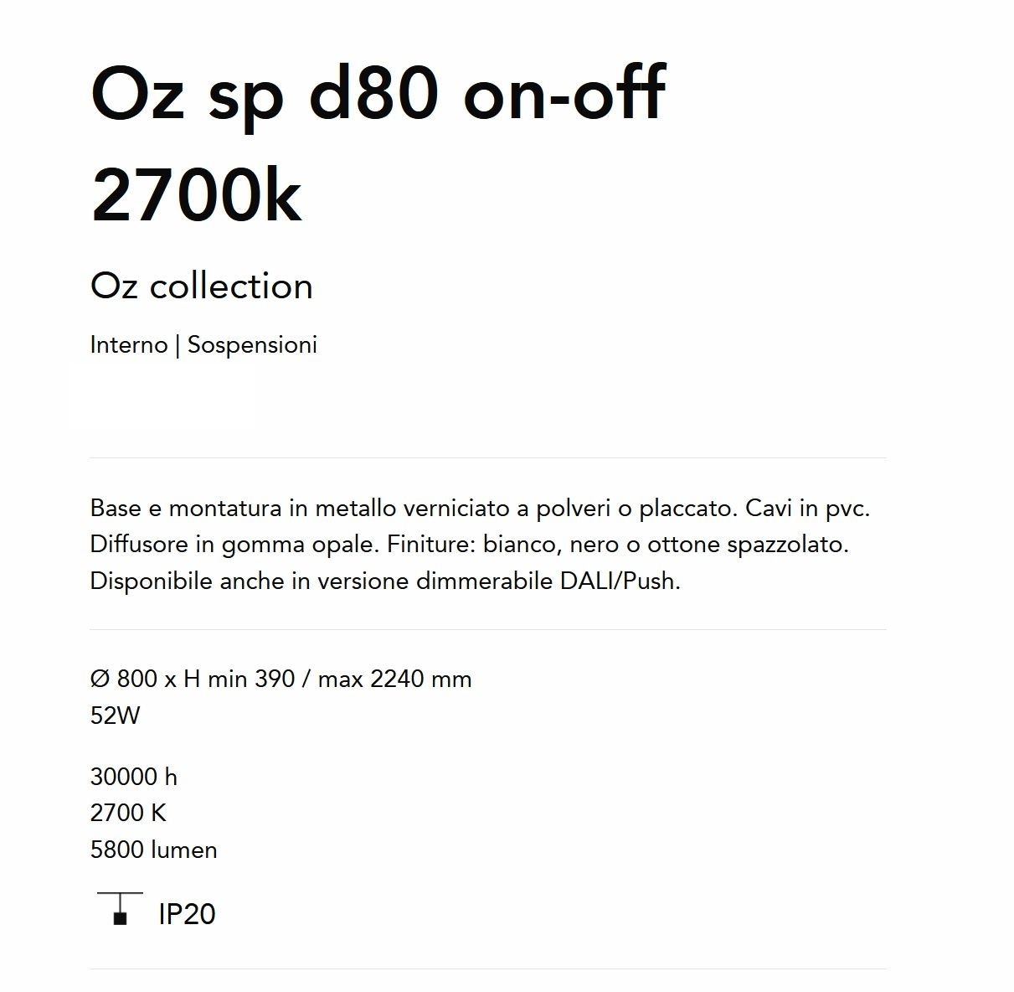Select the Sospensioni category link
Screen dimensions: 1014x992
click(x=252, y=345)
